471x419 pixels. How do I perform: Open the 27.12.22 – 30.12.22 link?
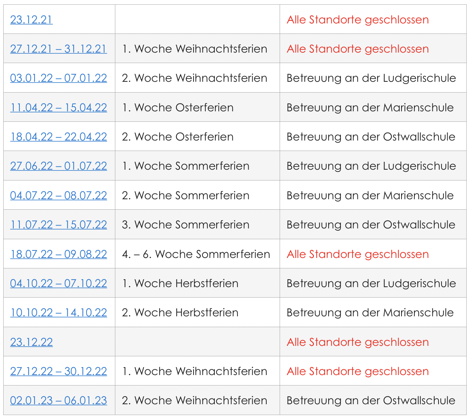(58, 371)
